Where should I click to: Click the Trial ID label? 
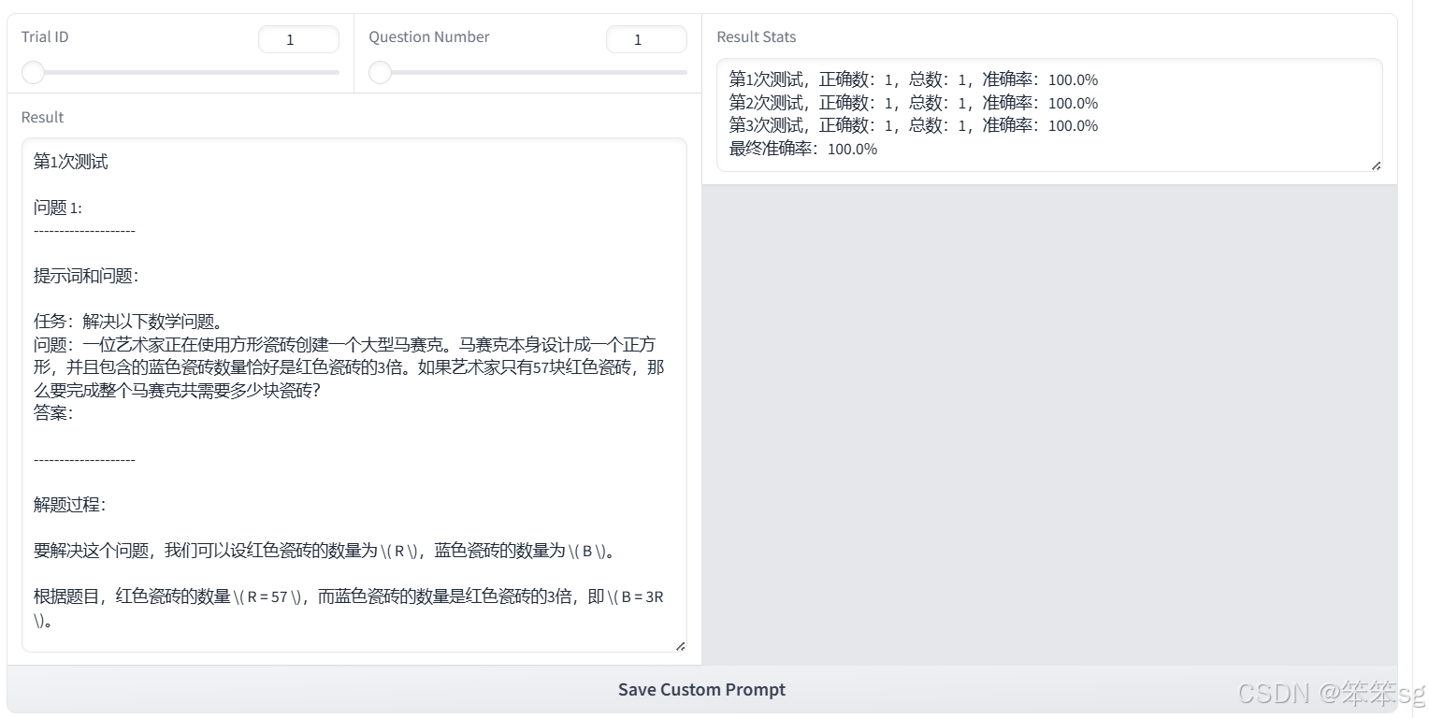[x=45, y=37]
